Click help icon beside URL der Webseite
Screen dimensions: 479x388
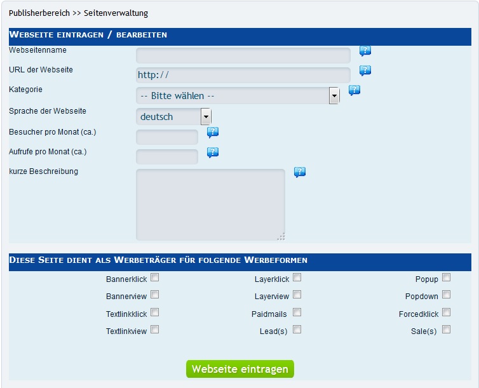coord(365,70)
